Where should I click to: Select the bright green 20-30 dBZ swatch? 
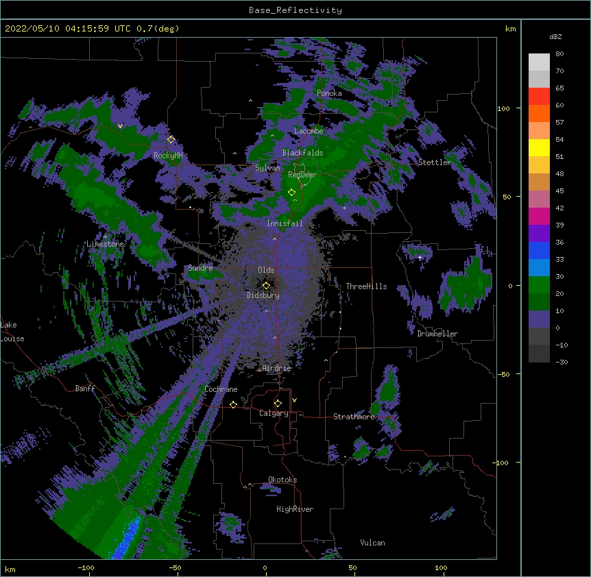[x=539, y=285]
